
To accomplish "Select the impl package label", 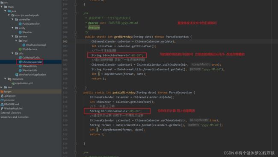I will point(25,41).
